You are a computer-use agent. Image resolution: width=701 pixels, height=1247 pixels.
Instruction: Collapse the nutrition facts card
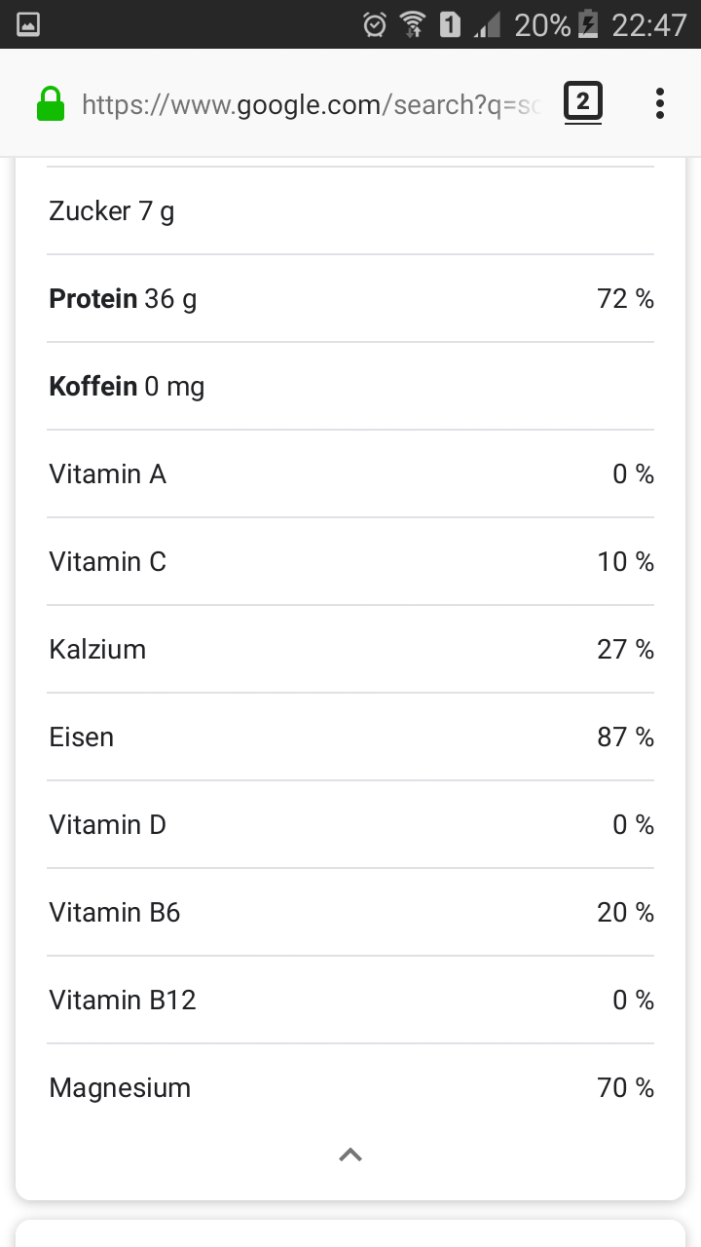[350, 1154]
